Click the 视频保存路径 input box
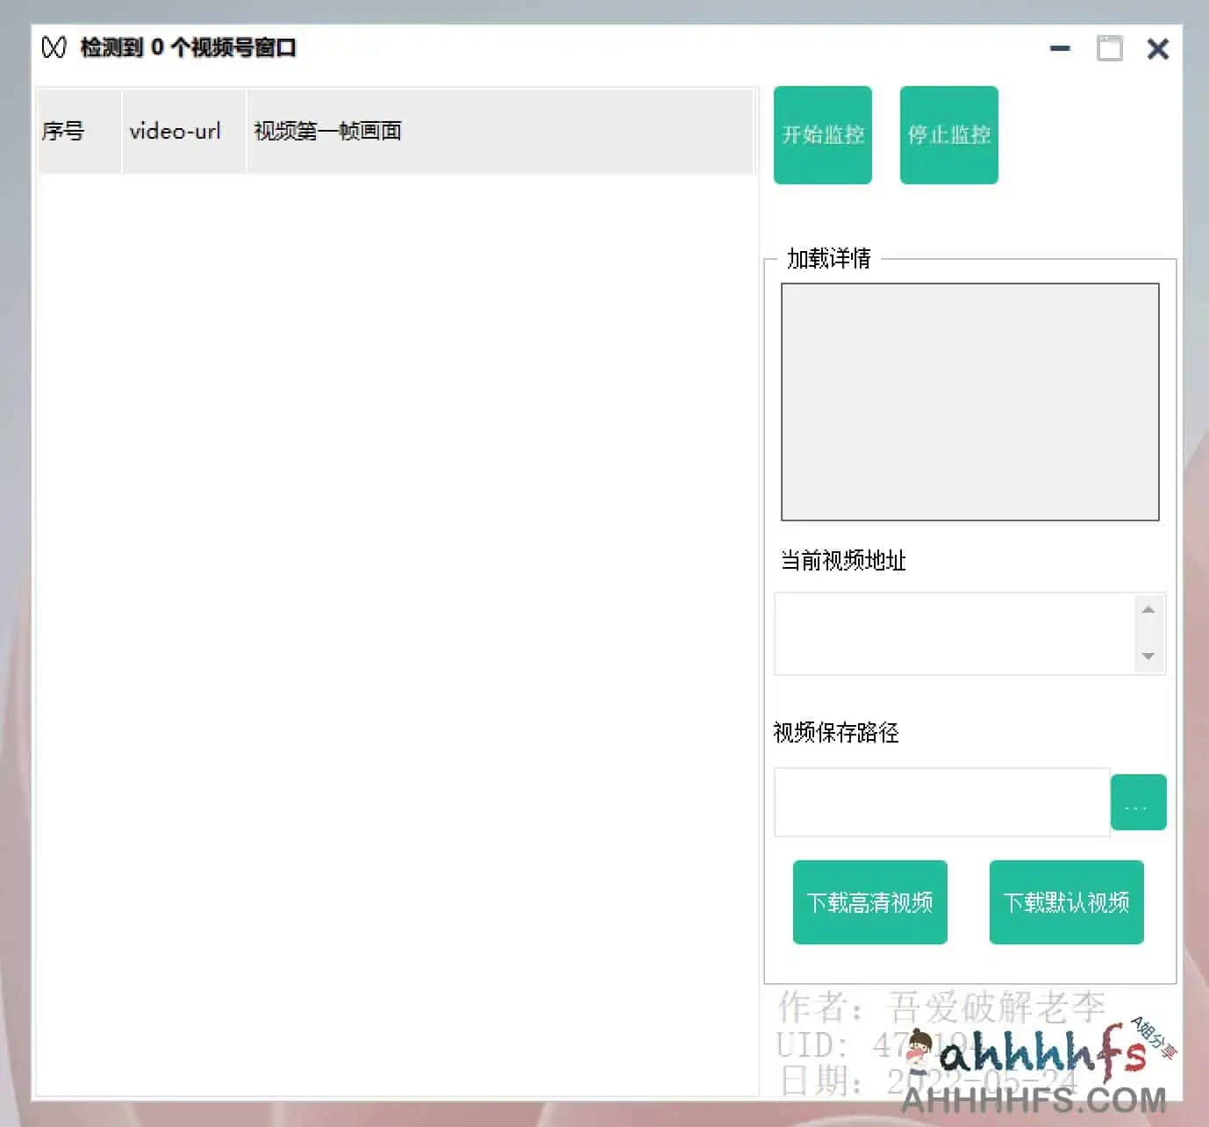Viewport: 1209px width, 1127px height. (941, 801)
